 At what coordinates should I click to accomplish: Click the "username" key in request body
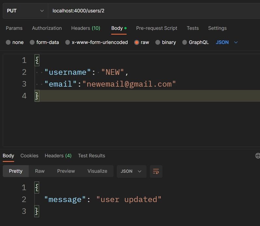[x=68, y=72]
